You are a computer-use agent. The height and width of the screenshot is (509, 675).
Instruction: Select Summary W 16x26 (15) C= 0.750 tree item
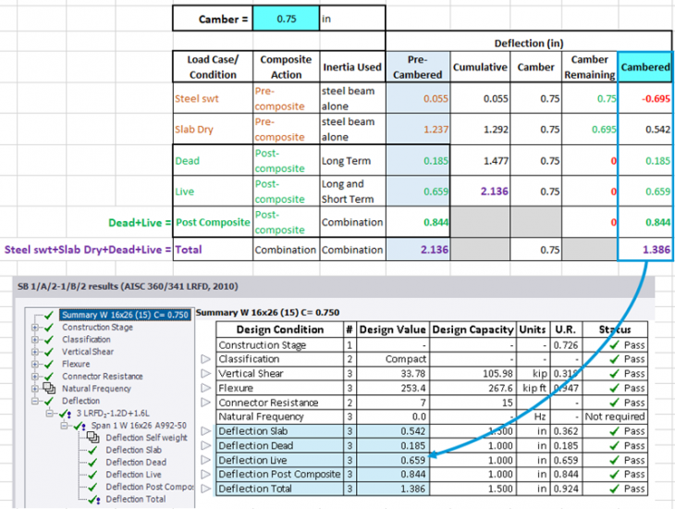coord(125,315)
